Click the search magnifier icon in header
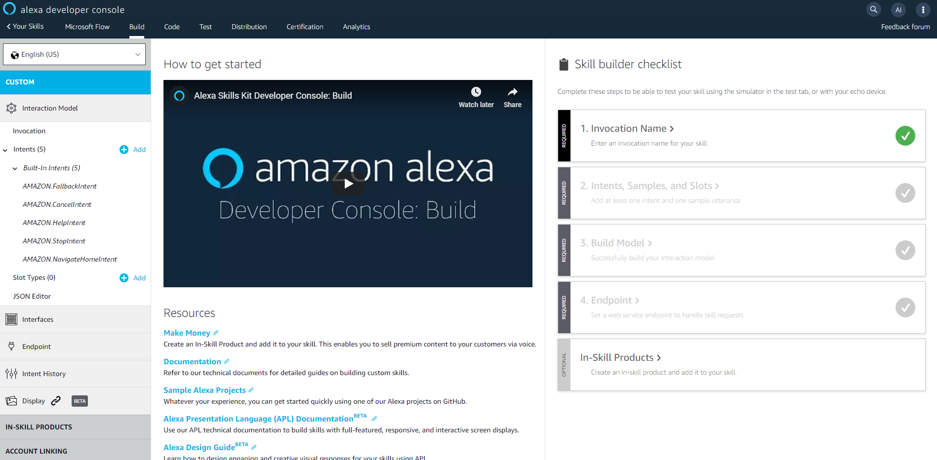The height and width of the screenshot is (460, 937). point(874,9)
